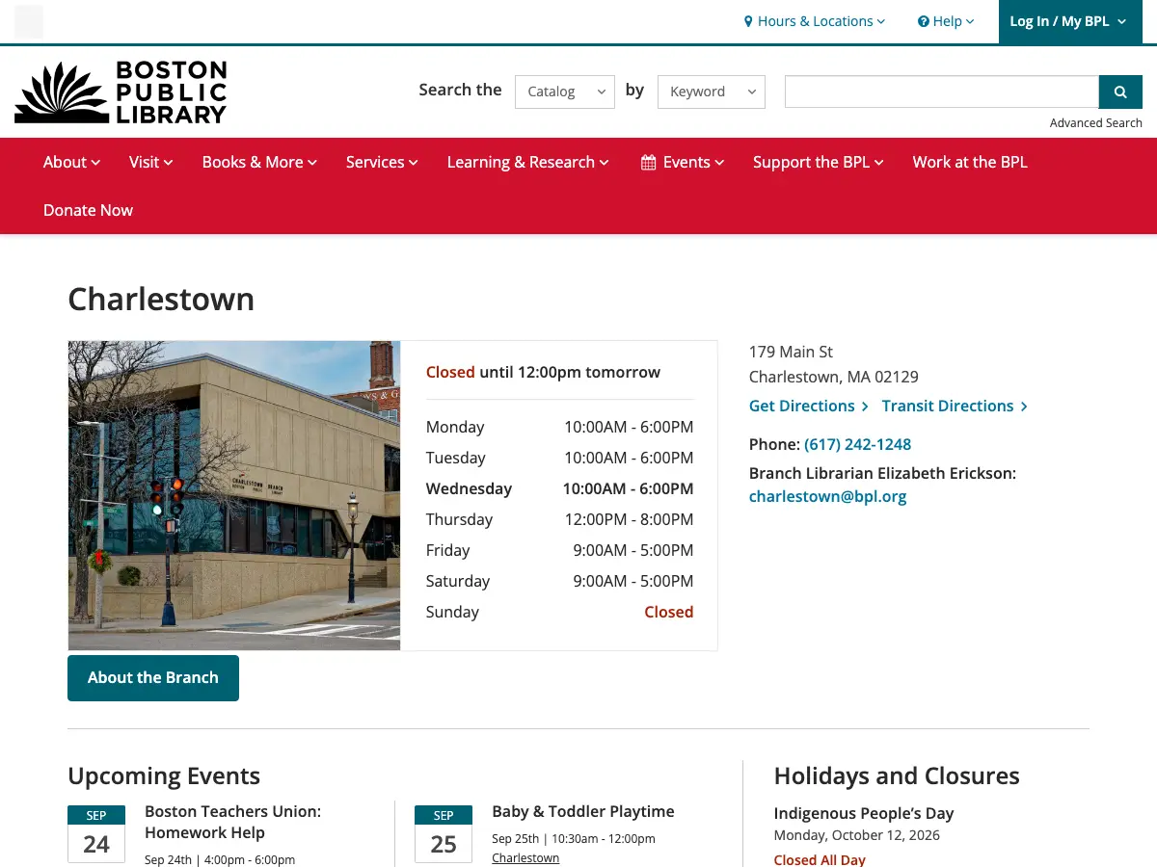Image resolution: width=1157 pixels, height=867 pixels.
Task: Expand the Support the BPL menu
Action: (x=818, y=162)
